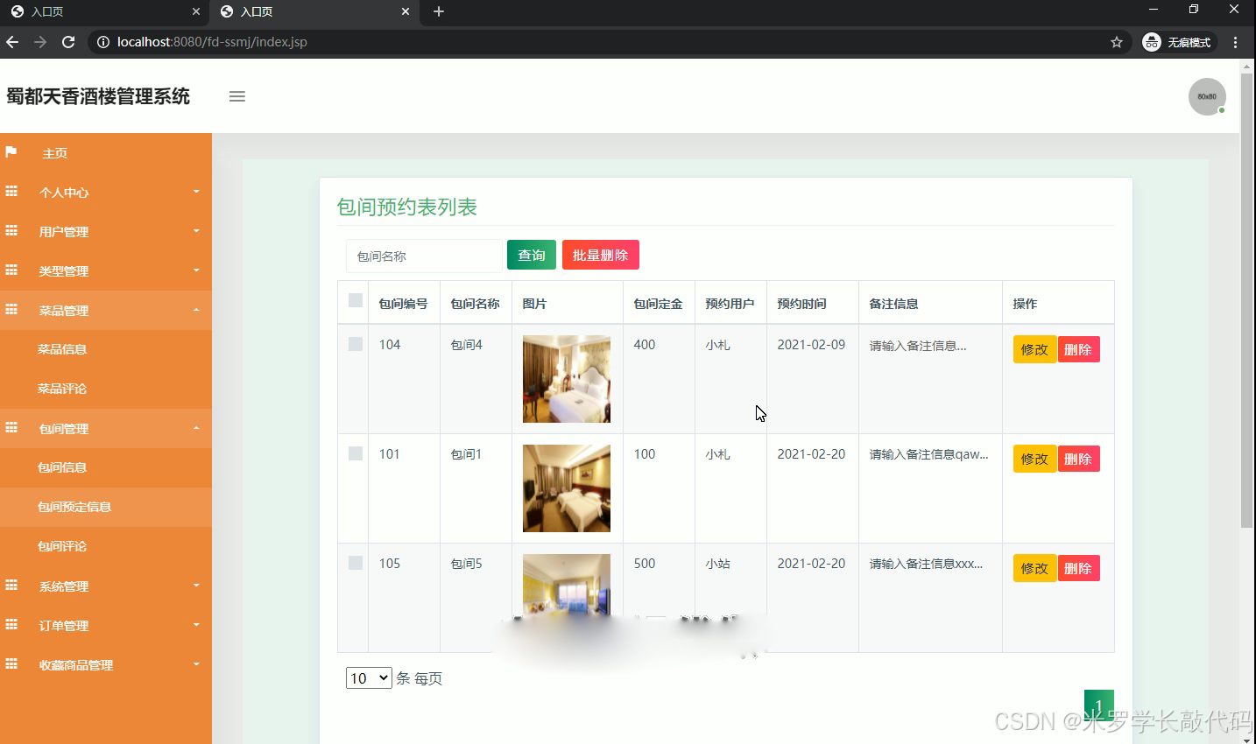Click the green page 1 button
1256x744 pixels.
point(1098,705)
